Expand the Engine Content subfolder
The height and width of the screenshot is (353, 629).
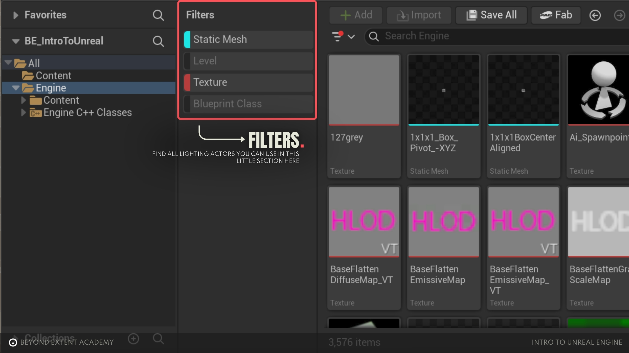[23, 100]
